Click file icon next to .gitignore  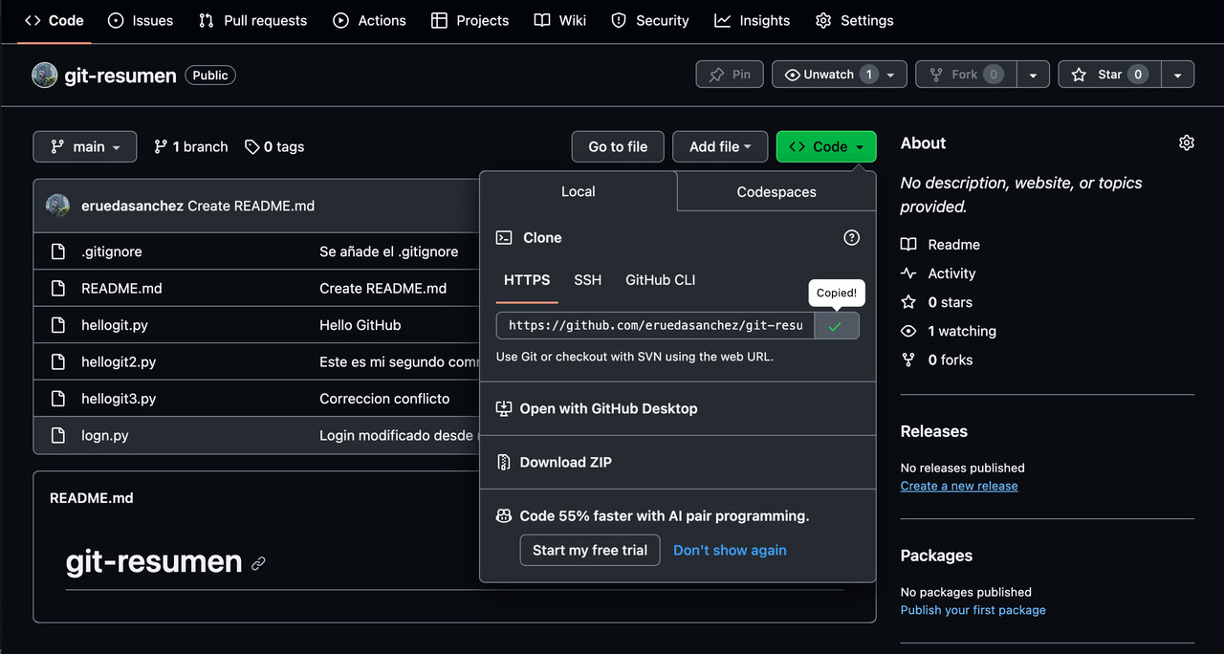click(x=58, y=251)
